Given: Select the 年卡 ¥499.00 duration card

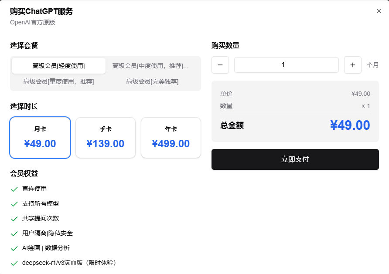Looking at the screenshot, I should (171, 137).
